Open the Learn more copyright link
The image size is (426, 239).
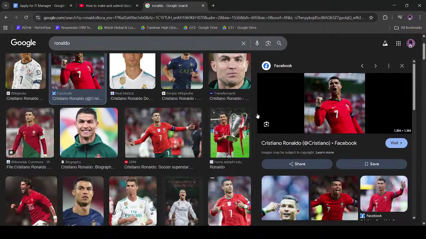(x=324, y=152)
